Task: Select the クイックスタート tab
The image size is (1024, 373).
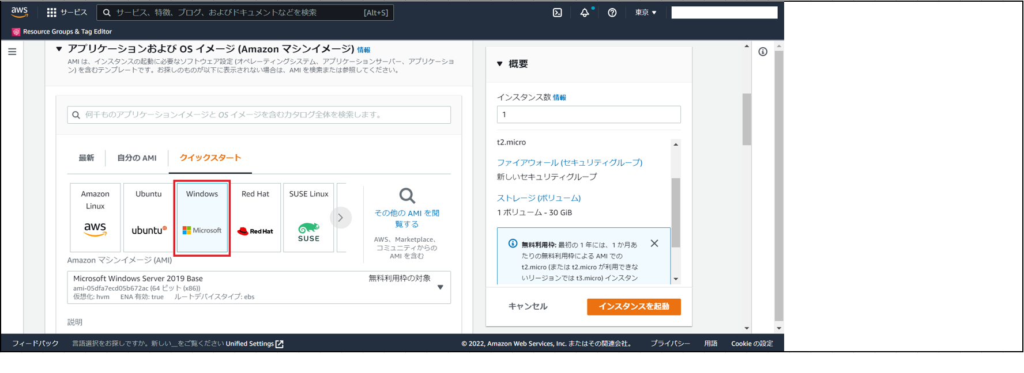Action: (x=210, y=158)
